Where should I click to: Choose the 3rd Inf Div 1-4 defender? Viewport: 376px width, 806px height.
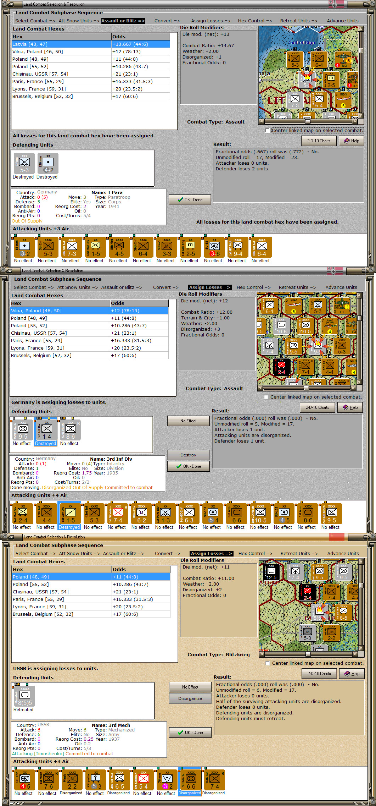point(46,430)
